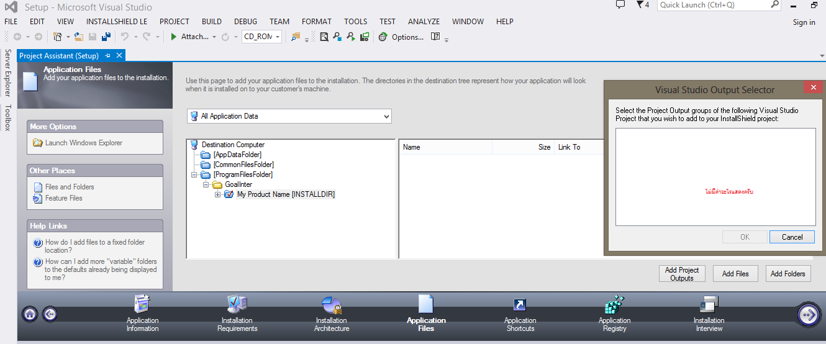Open the TOOLS menu
Viewport: 826px width, 344px height.
tap(355, 21)
